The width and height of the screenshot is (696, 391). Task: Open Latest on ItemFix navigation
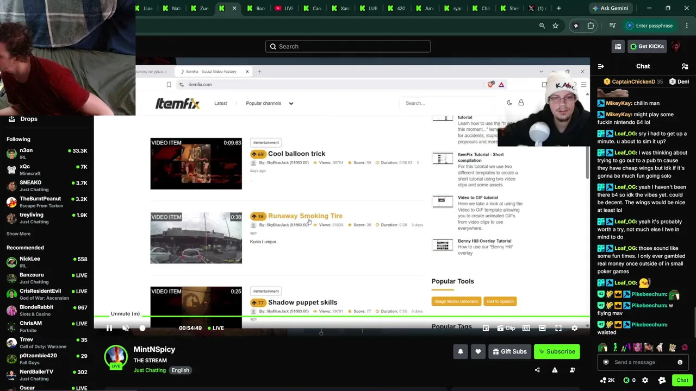point(221,103)
